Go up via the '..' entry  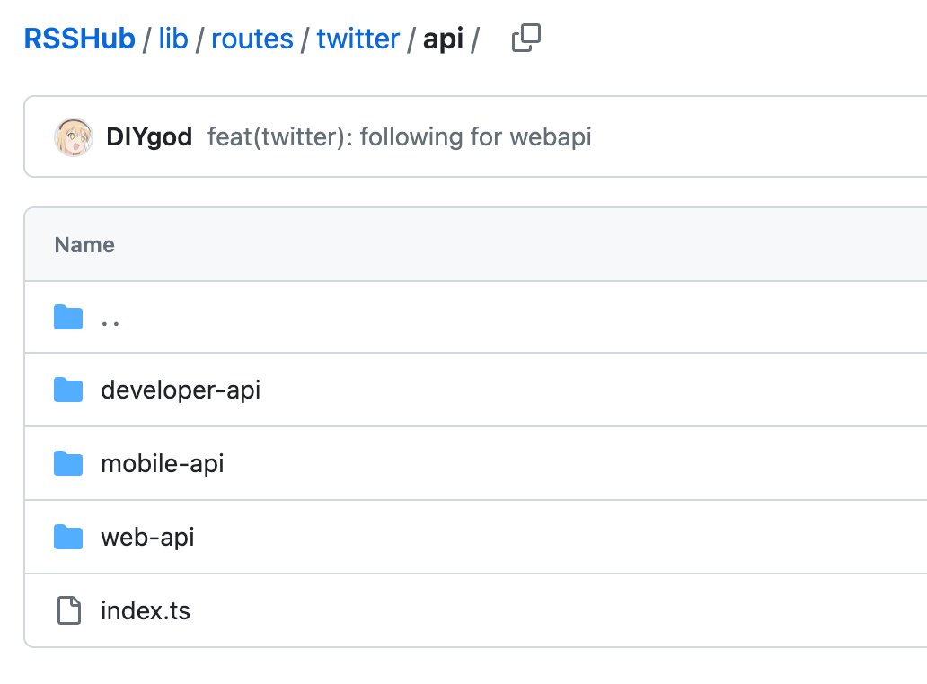click(x=110, y=322)
